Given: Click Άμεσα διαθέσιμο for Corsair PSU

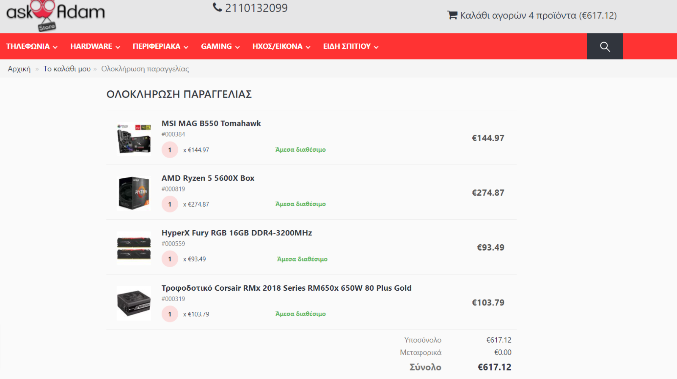Looking at the screenshot, I should (300, 314).
